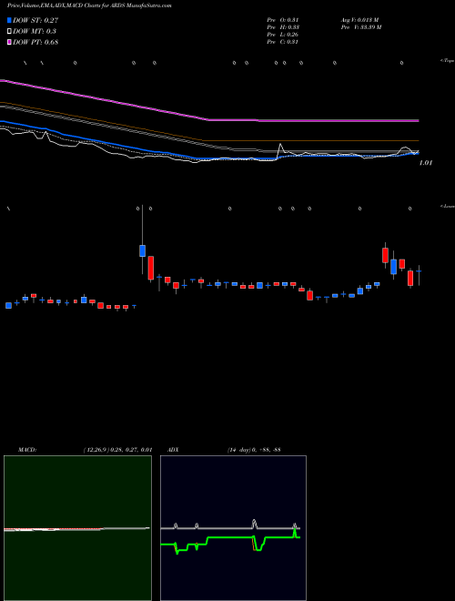Click the 'MACD:' panel heading
Image resolution: width=455 pixels, height=601 pixels.
(27, 449)
